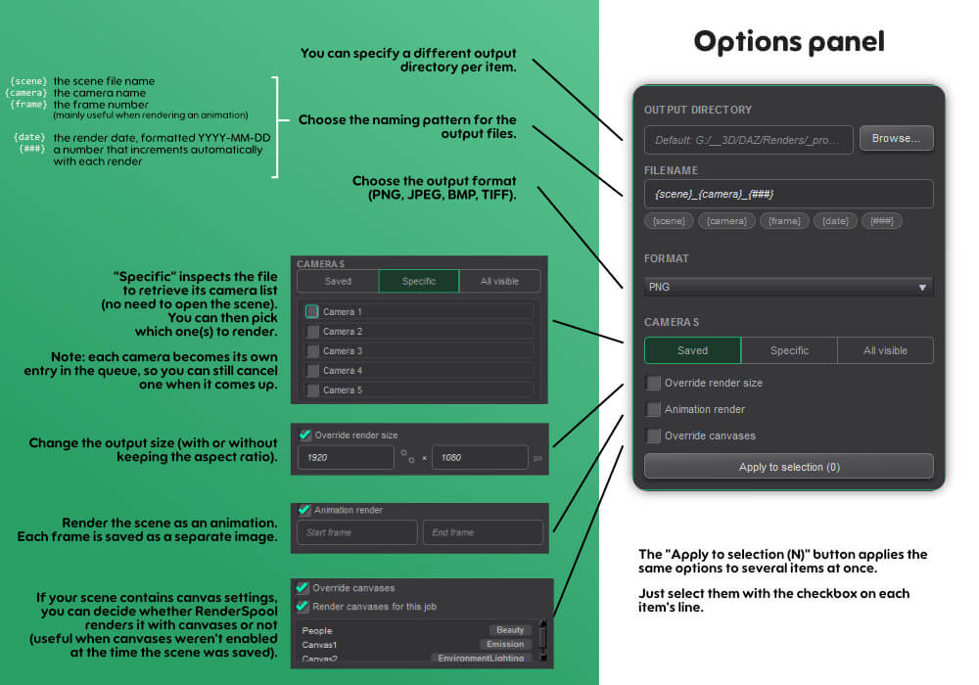
Task: Click the canvas list scroll-up arrow
Action: tap(542, 623)
